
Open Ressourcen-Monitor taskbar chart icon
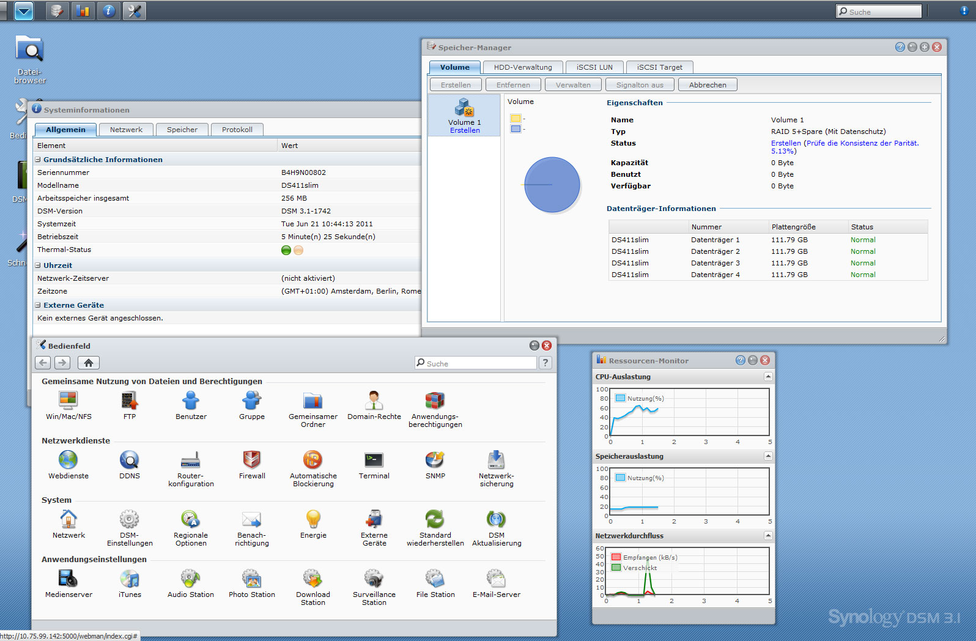83,11
